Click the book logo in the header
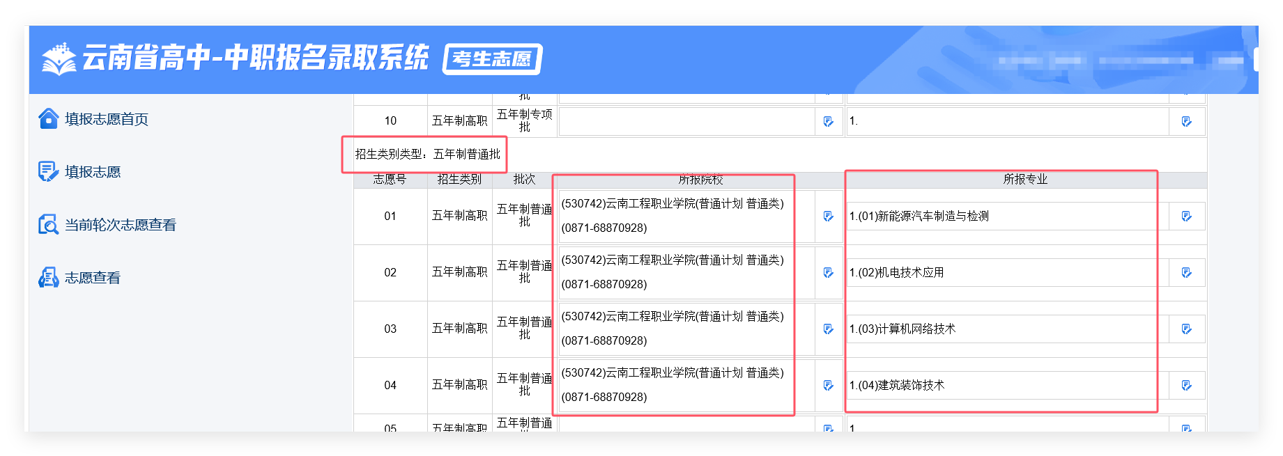The height and width of the screenshot is (456, 1283). point(59,58)
